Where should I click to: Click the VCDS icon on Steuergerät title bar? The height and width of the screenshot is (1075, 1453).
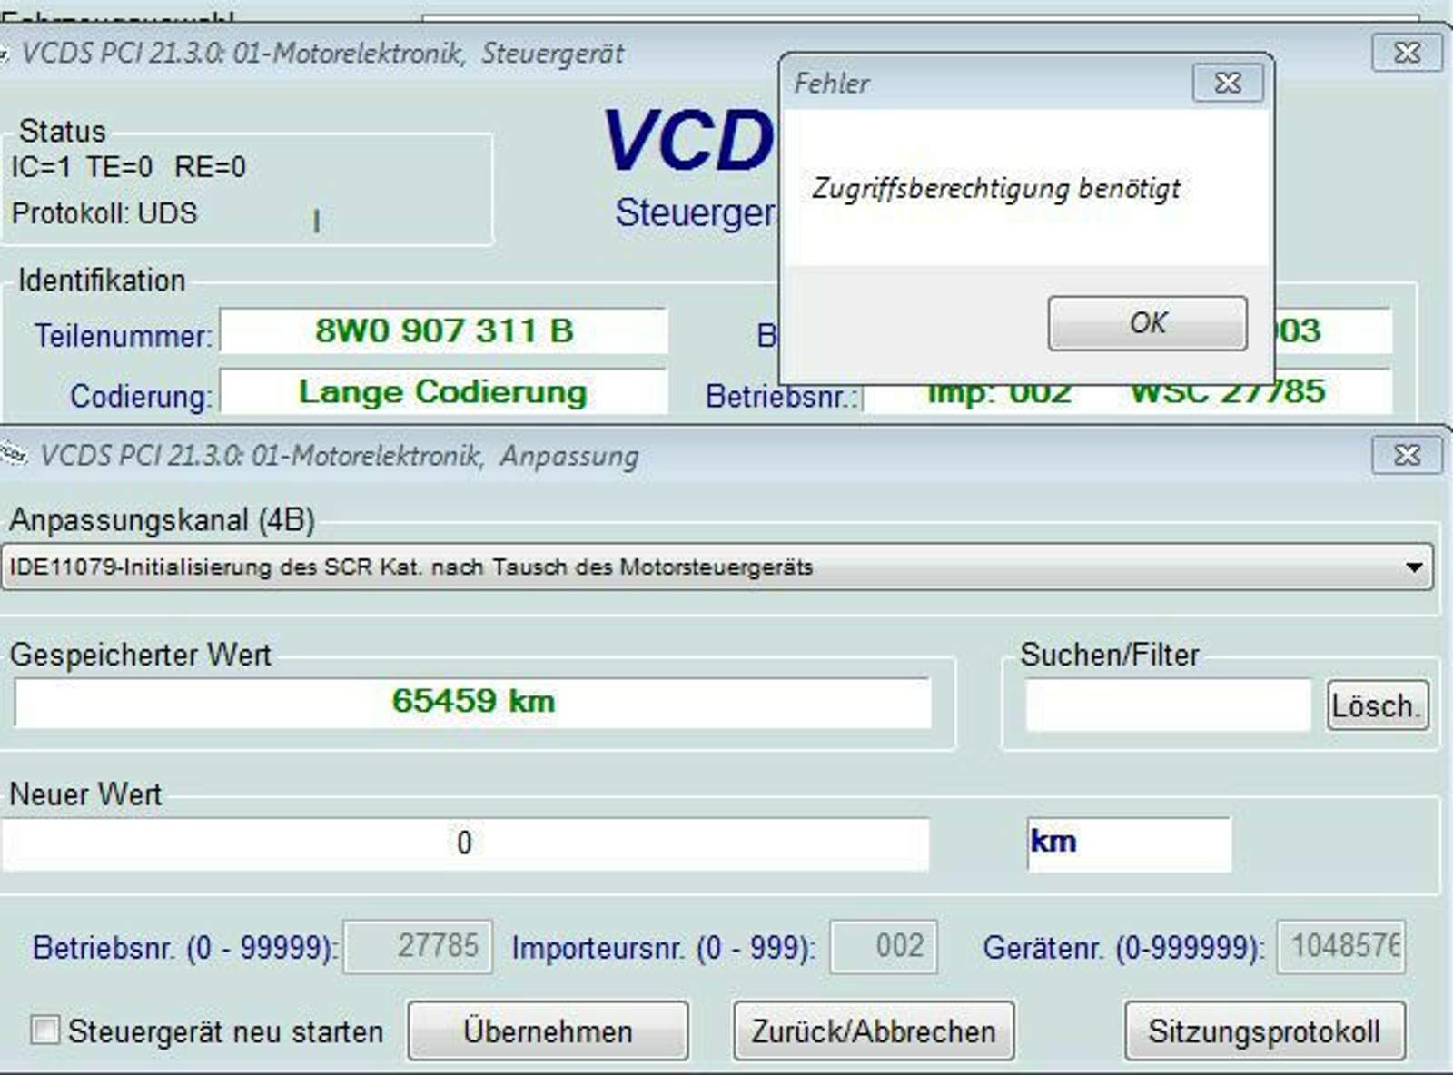point(9,53)
